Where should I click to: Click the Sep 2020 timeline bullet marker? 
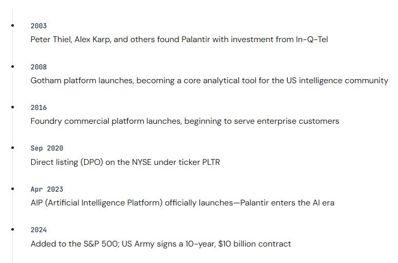13,147
